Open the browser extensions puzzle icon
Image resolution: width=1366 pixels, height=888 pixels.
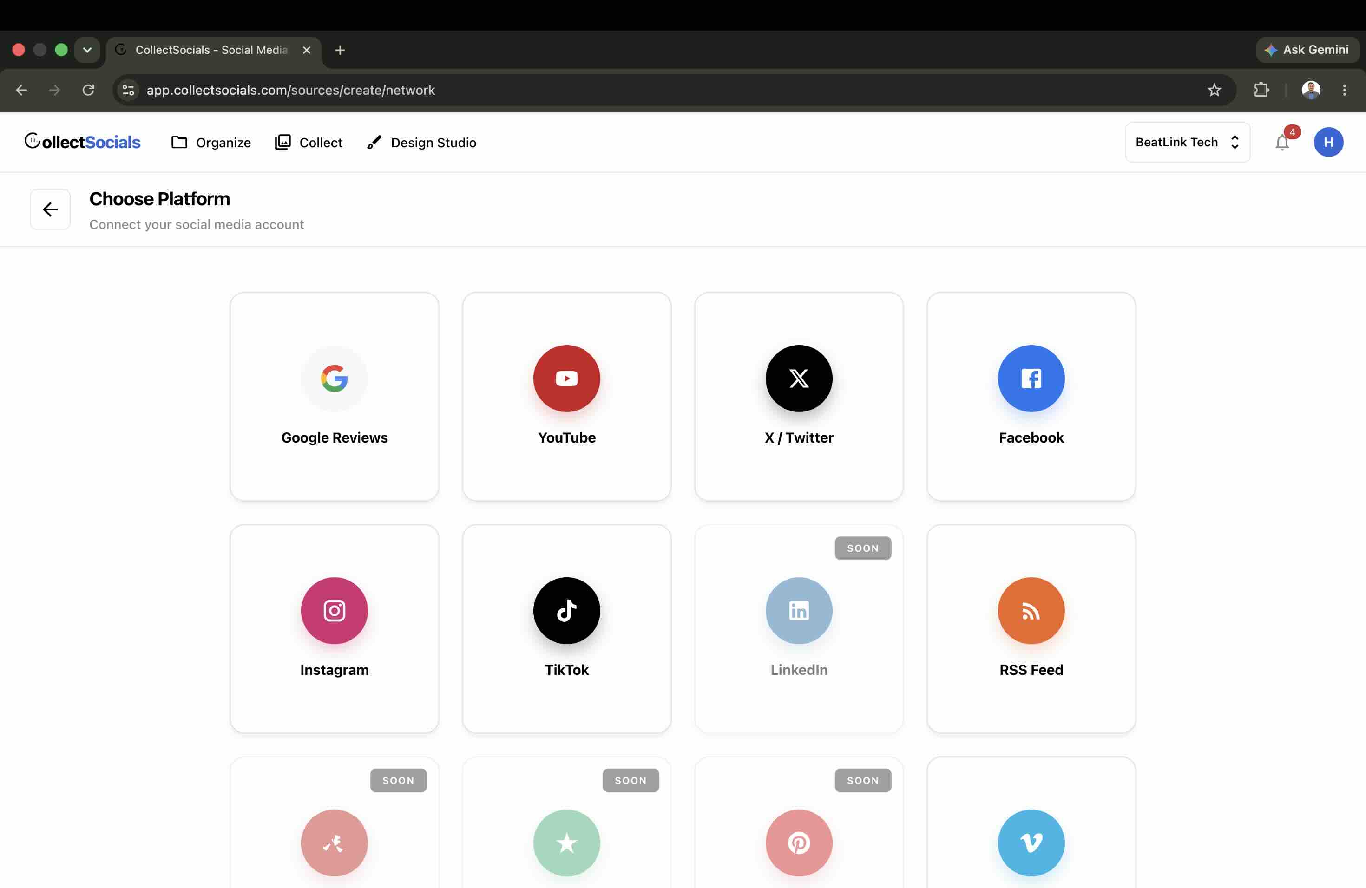click(x=1261, y=90)
